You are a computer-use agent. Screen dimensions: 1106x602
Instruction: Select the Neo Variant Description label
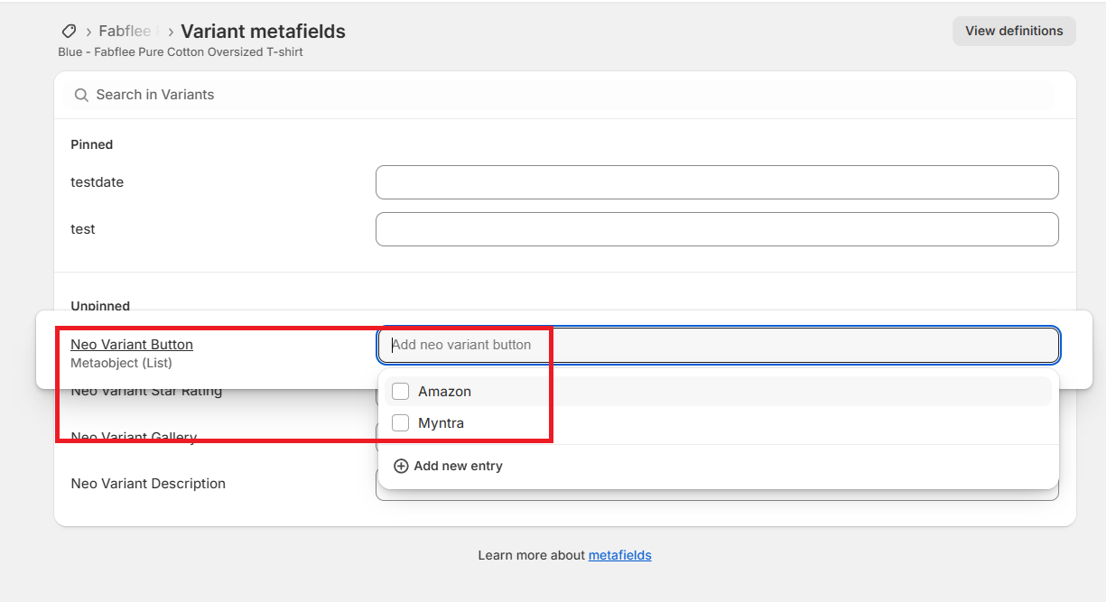pos(148,484)
